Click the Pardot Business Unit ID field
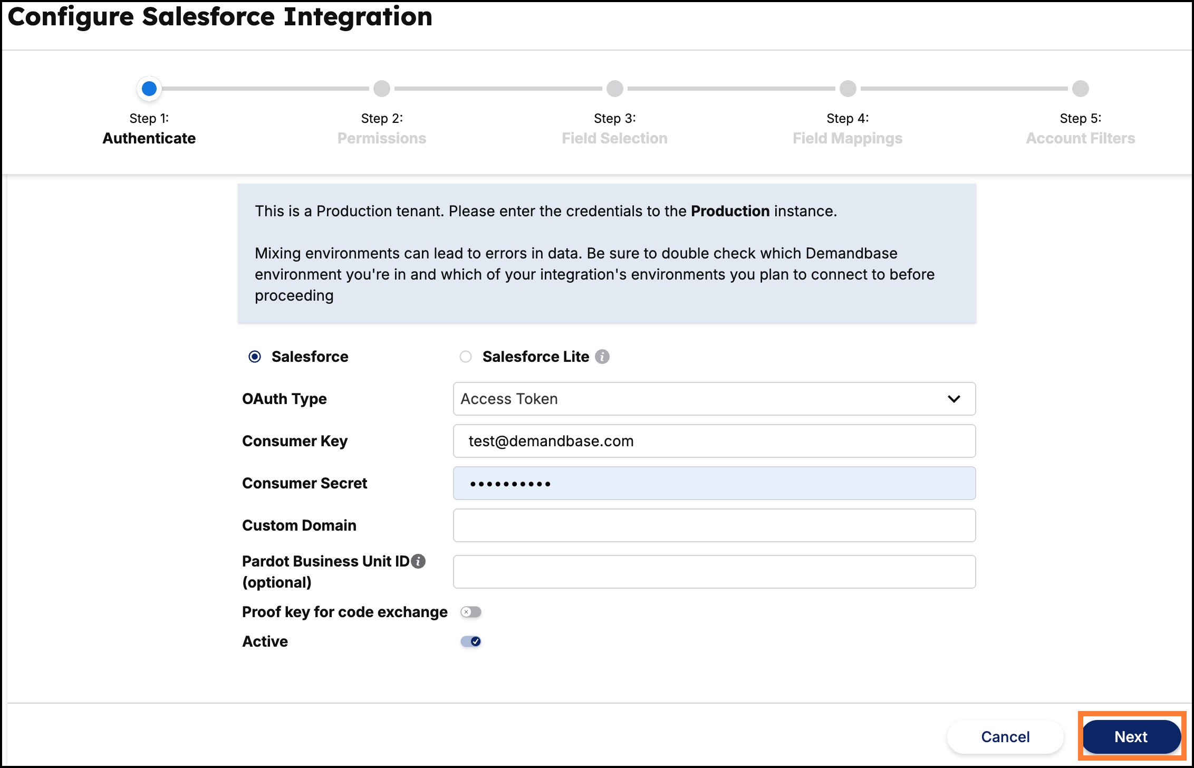Screen dimensions: 1194x768 [x=714, y=572]
